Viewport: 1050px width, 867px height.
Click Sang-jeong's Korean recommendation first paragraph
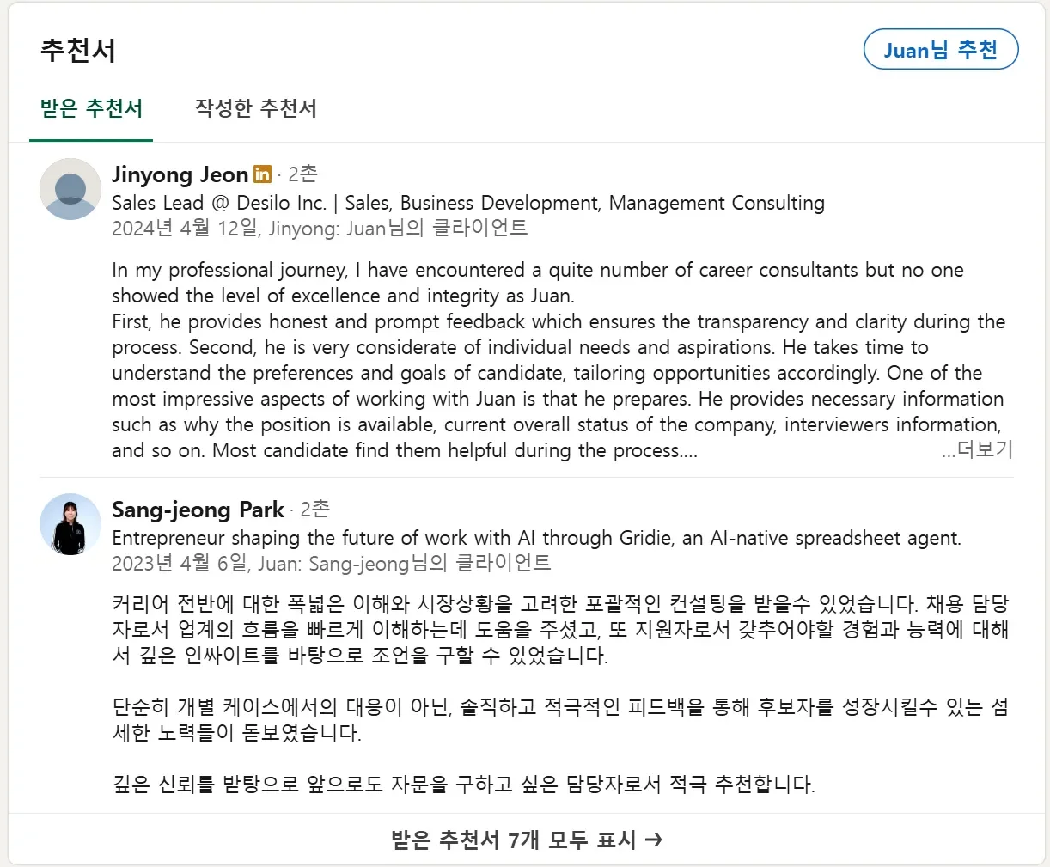click(560, 629)
